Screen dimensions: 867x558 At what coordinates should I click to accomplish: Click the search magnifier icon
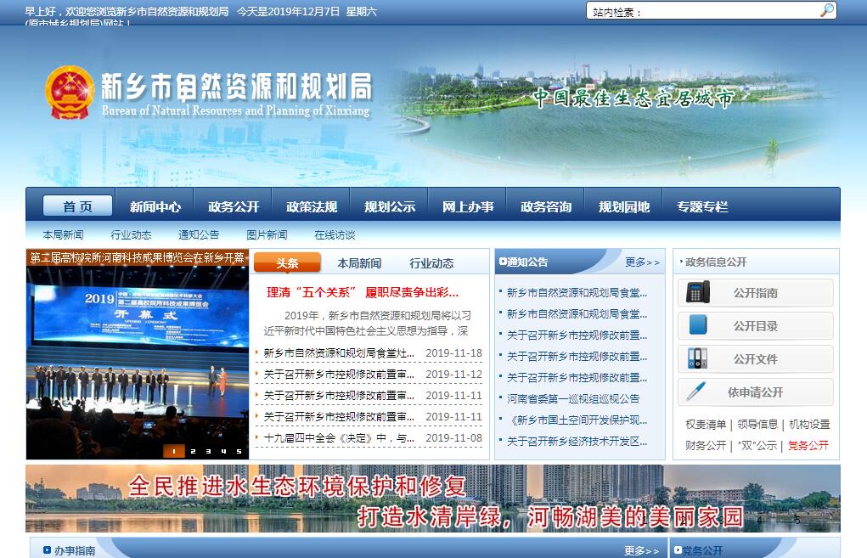click(826, 10)
